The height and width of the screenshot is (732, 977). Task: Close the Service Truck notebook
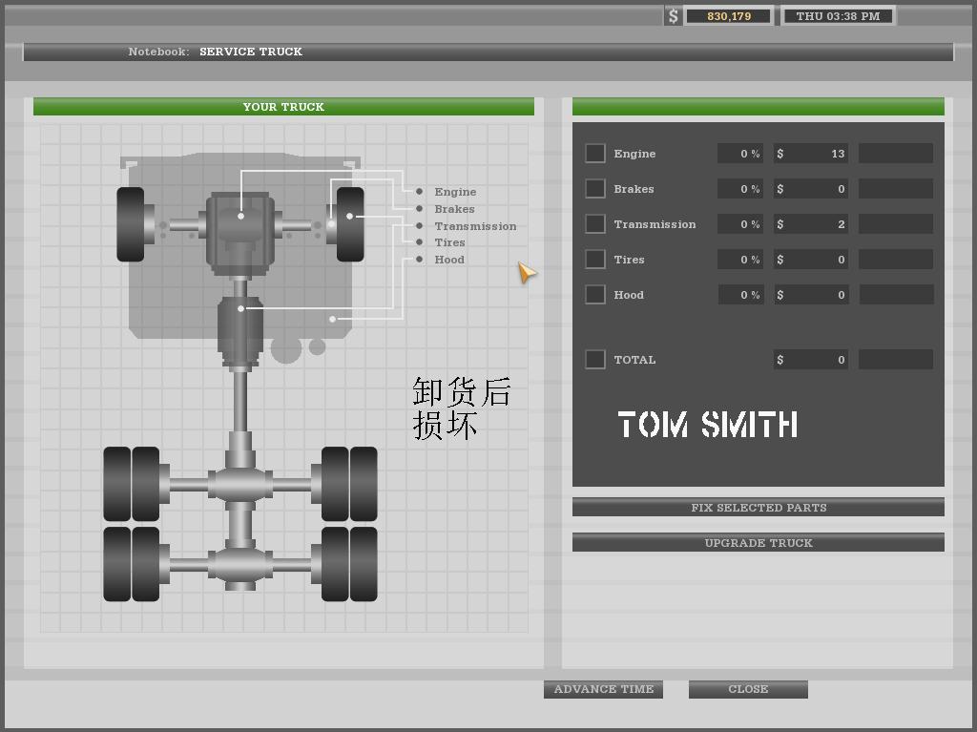coord(748,689)
